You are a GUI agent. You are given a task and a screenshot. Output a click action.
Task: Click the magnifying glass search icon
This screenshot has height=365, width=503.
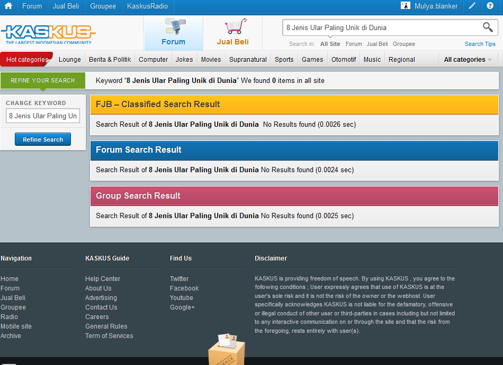point(488,27)
